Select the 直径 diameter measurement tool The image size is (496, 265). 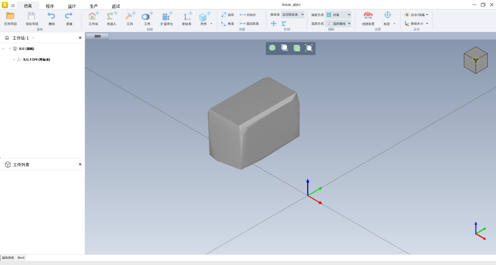pyautogui.click(x=227, y=15)
